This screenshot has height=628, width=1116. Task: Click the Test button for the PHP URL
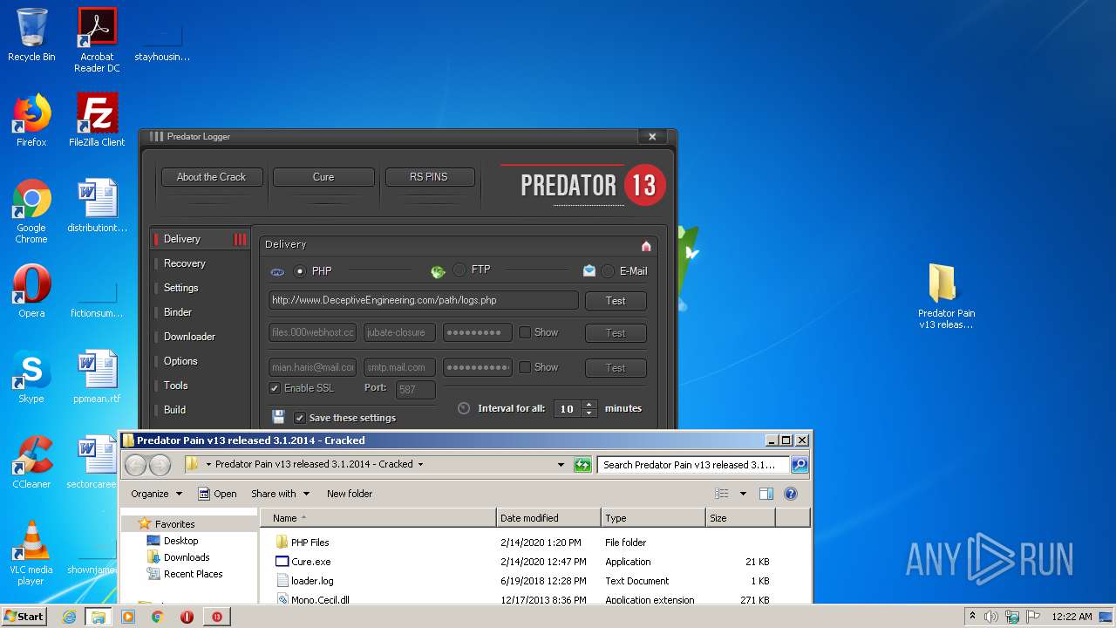(x=616, y=301)
